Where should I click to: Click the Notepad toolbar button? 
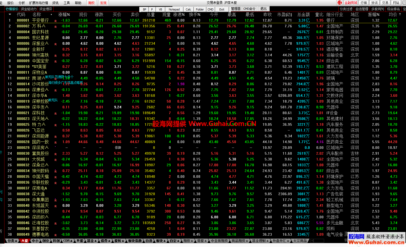point(174,9)
